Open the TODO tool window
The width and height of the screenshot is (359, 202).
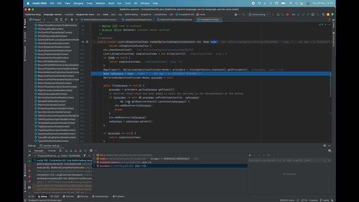click(55, 196)
